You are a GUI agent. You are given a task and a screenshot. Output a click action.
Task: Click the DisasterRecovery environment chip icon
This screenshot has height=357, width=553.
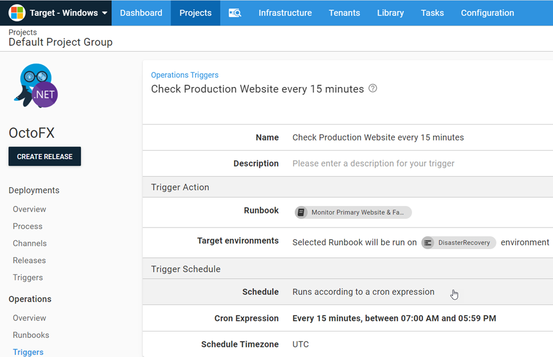click(428, 242)
